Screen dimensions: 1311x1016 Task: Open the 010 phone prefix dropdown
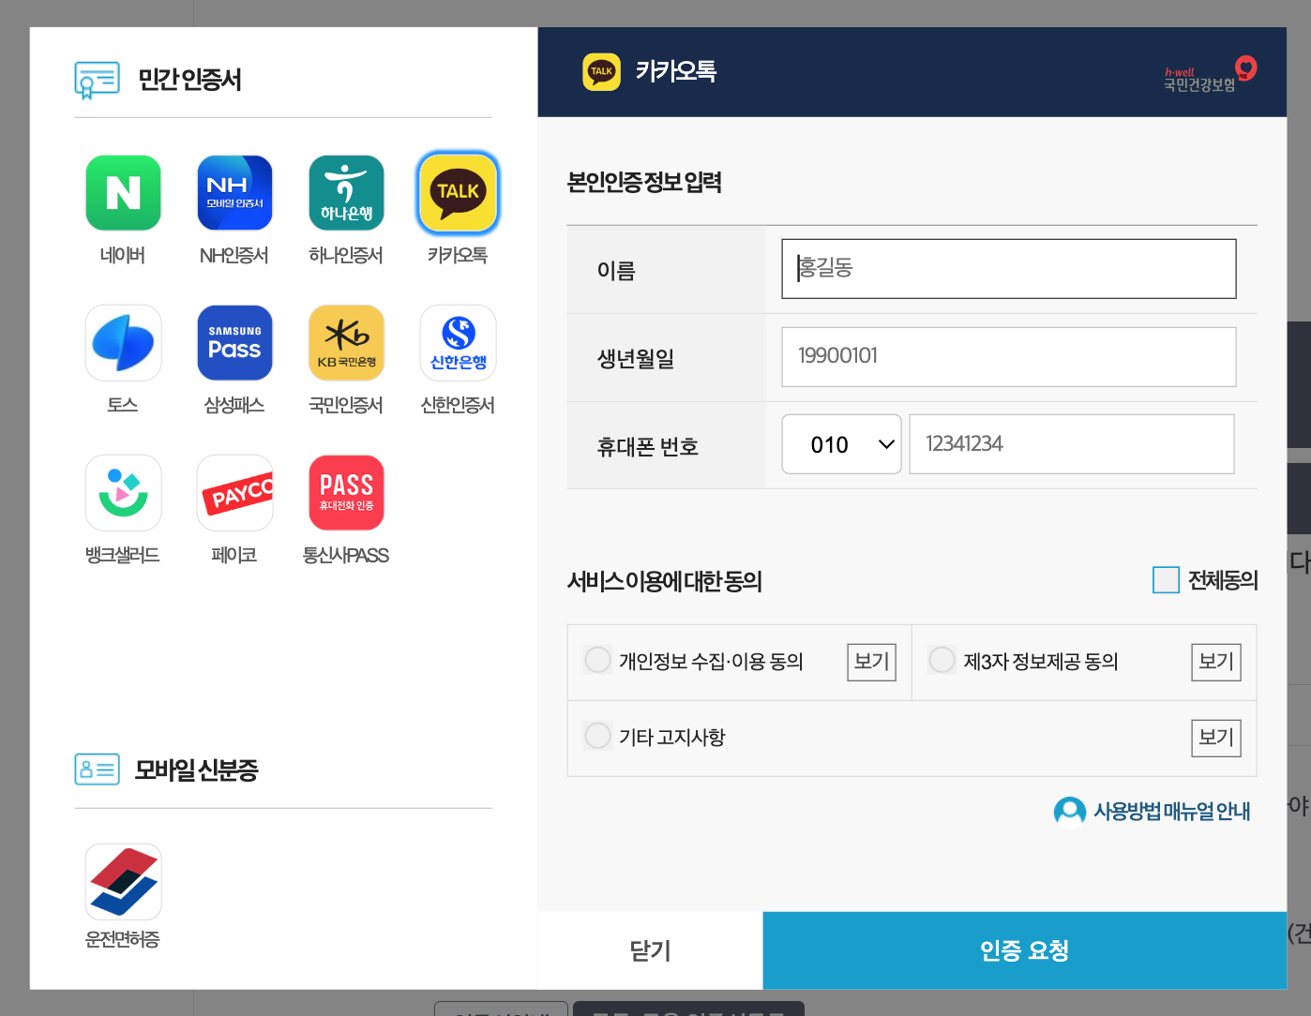[841, 444]
